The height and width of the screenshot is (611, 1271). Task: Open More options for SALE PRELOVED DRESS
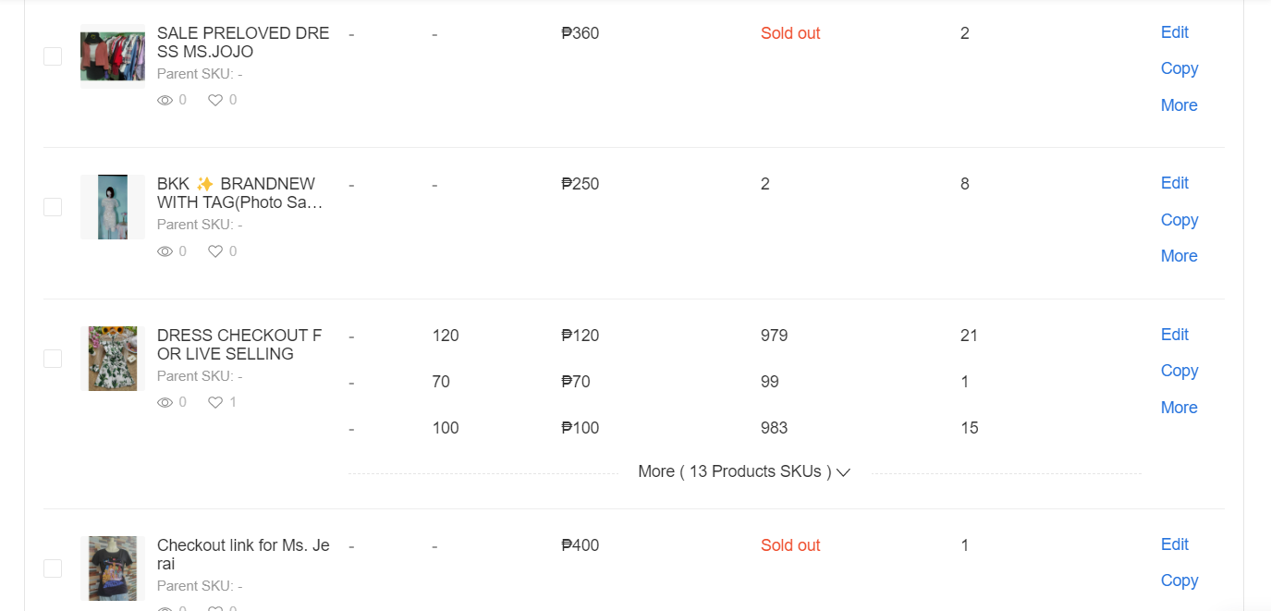click(x=1179, y=105)
